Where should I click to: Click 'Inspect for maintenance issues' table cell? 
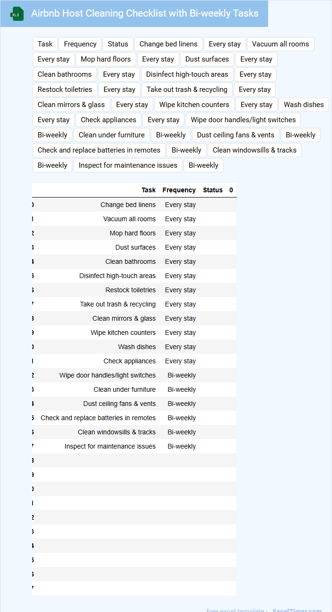(110, 446)
